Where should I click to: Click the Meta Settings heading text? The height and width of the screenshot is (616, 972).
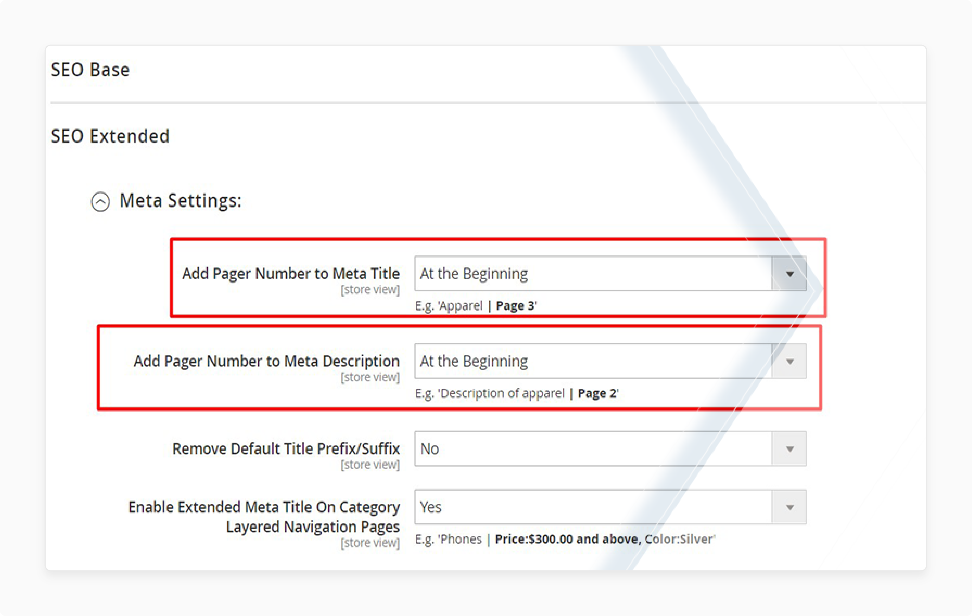[180, 201]
